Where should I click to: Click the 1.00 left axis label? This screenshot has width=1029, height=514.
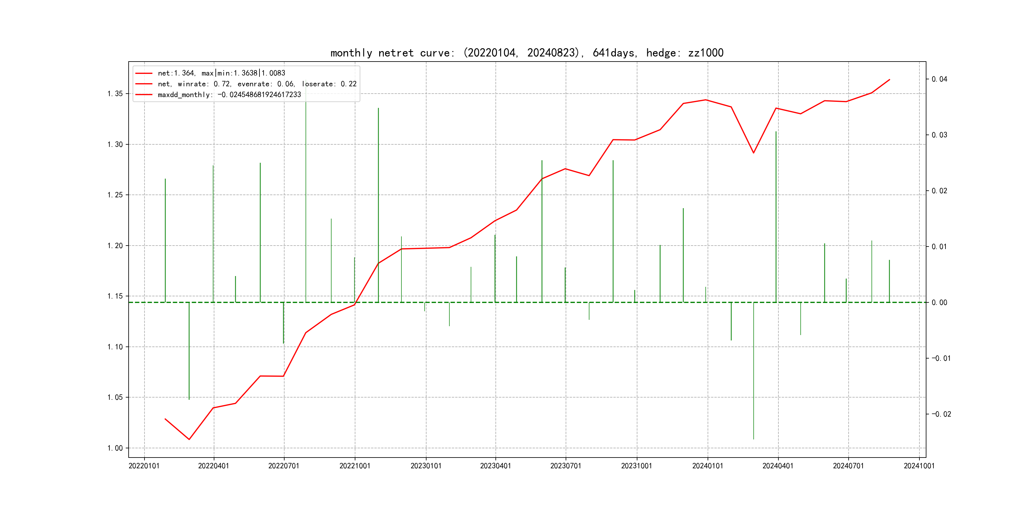[115, 448]
